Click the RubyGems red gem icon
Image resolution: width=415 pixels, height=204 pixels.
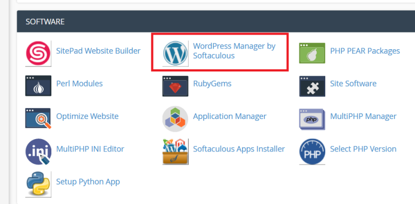pyautogui.click(x=175, y=86)
